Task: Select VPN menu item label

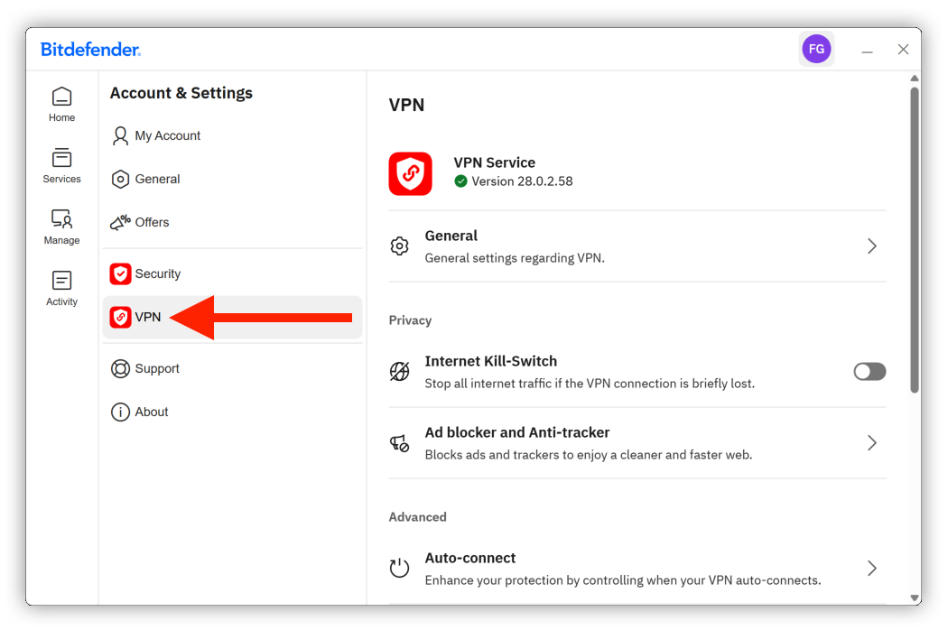Action: (147, 317)
